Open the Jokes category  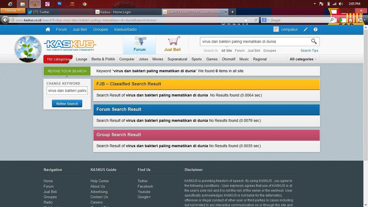(x=143, y=59)
